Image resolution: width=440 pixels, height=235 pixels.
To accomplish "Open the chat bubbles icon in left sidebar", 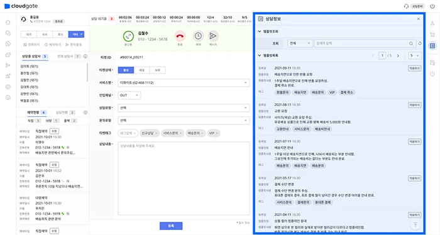I will 8,33.
